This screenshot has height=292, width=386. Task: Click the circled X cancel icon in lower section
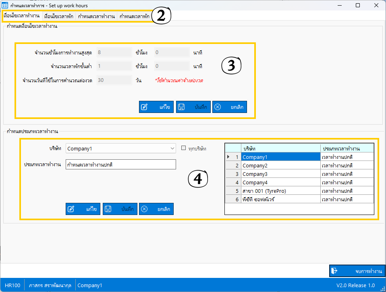[144, 209]
